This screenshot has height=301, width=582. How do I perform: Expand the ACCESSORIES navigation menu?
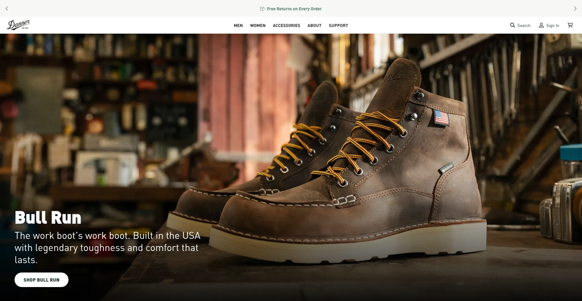click(286, 26)
